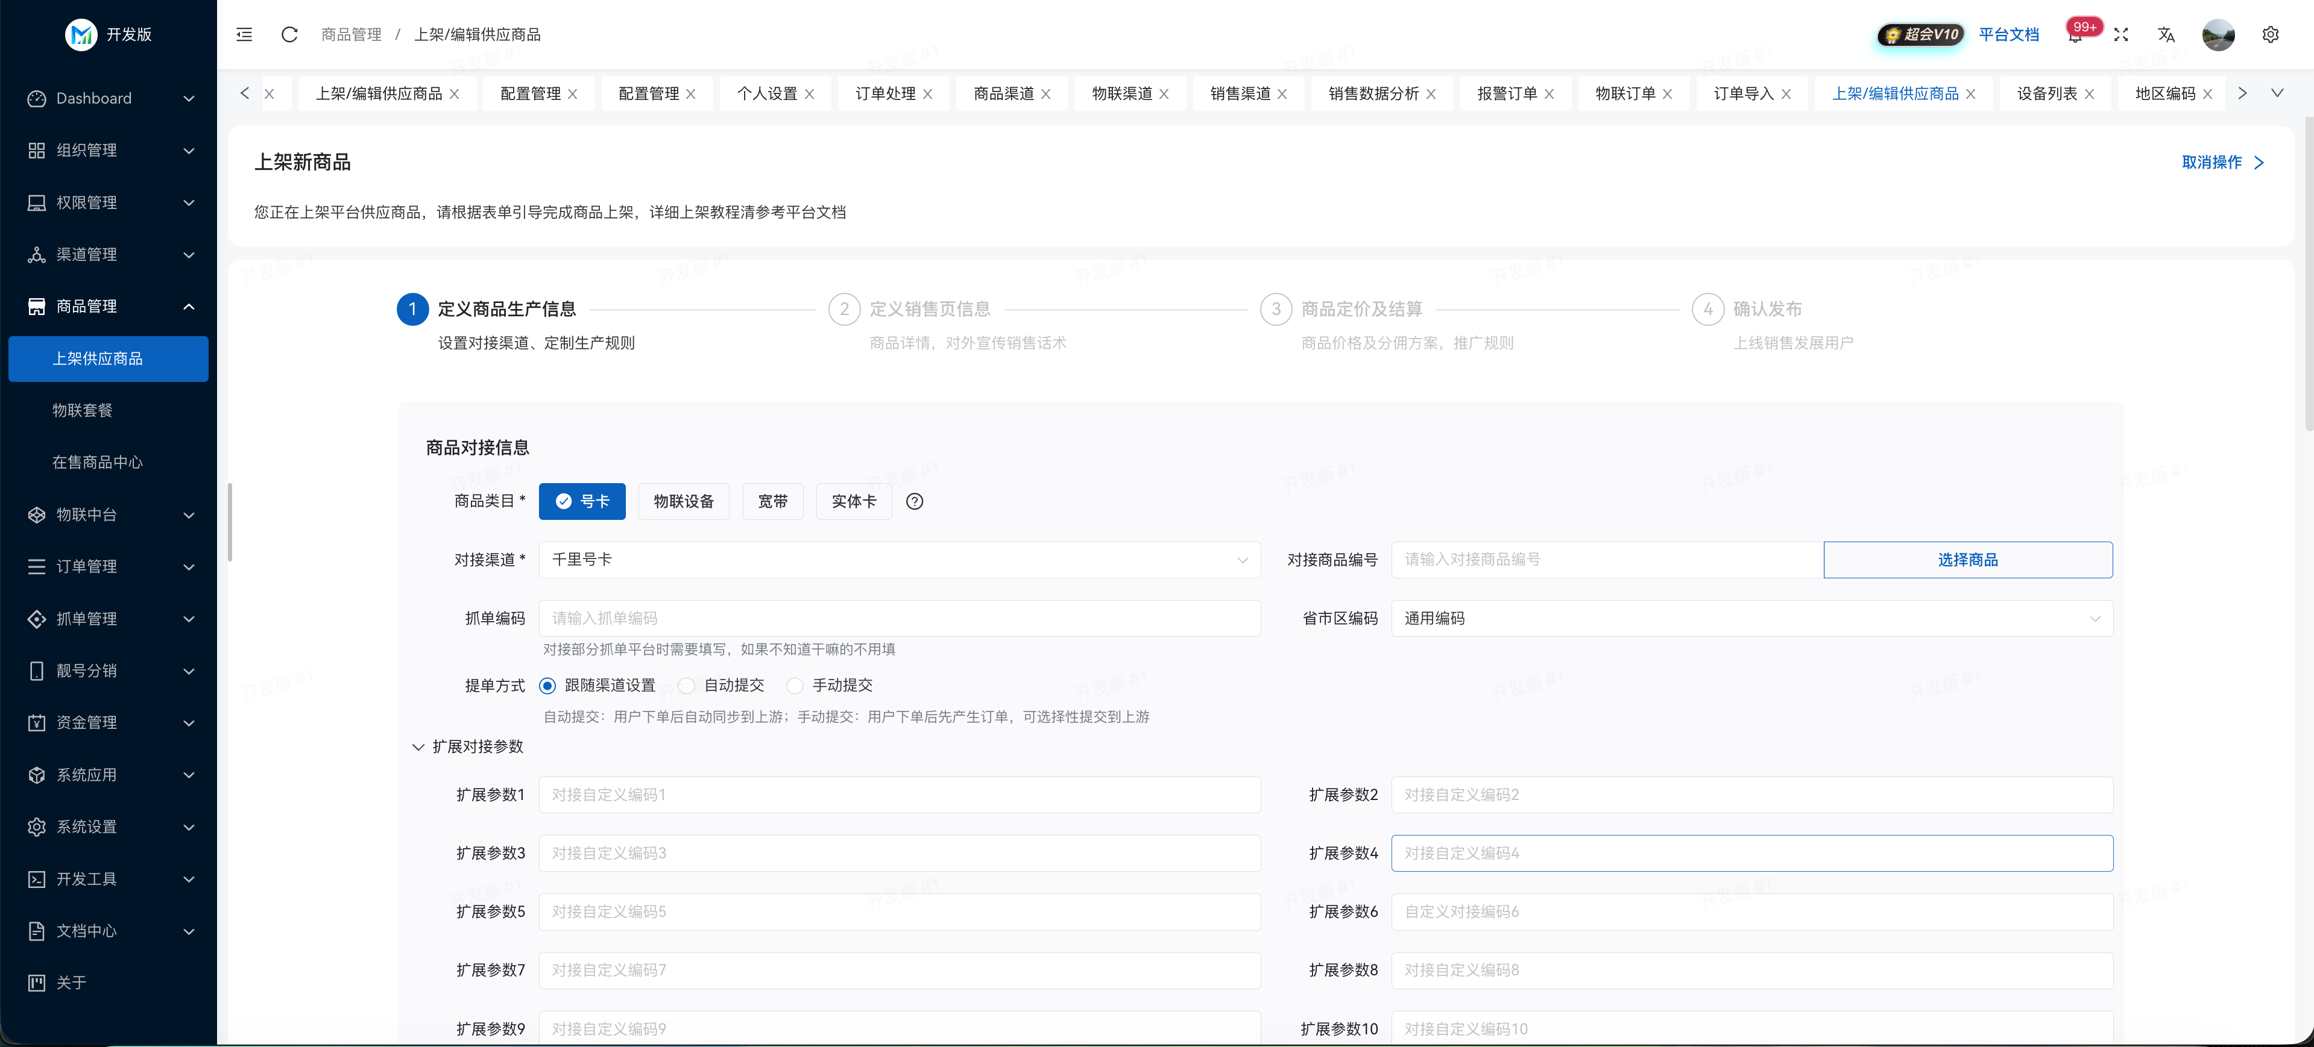Viewport: 2314px width, 1047px height.
Task: Click the user avatar picture
Action: (x=2218, y=34)
